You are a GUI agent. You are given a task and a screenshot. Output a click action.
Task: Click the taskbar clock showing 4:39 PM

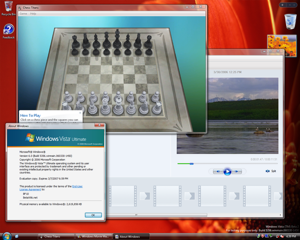pyautogui.click(x=291, y=236)
